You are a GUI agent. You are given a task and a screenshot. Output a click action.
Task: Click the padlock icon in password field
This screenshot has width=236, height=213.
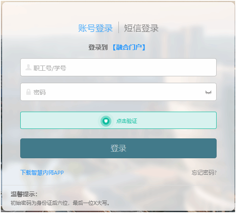click(x=28, y=92)
